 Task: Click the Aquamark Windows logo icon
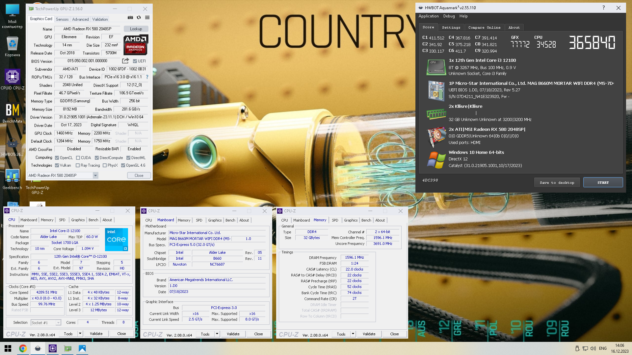coord(436,160)
